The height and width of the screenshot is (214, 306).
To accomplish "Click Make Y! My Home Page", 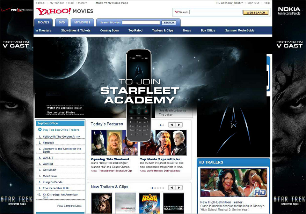I will point(112,3).
